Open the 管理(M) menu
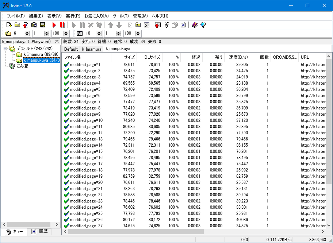 (140, 16)
